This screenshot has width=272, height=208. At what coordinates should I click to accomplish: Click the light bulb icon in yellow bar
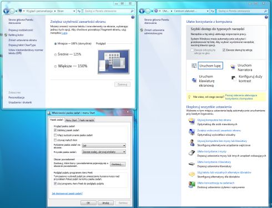tap(189, 97)
